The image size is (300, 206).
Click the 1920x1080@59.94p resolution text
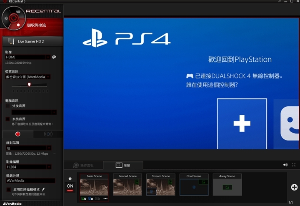click(x=18, y=63)
